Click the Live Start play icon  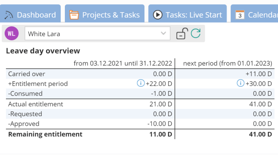[158, 15]
